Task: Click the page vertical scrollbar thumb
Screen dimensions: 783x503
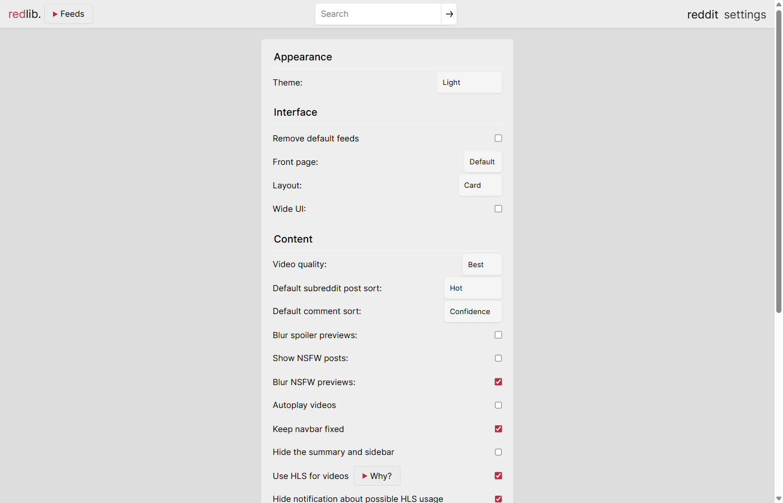Action: tap(779, 161)
